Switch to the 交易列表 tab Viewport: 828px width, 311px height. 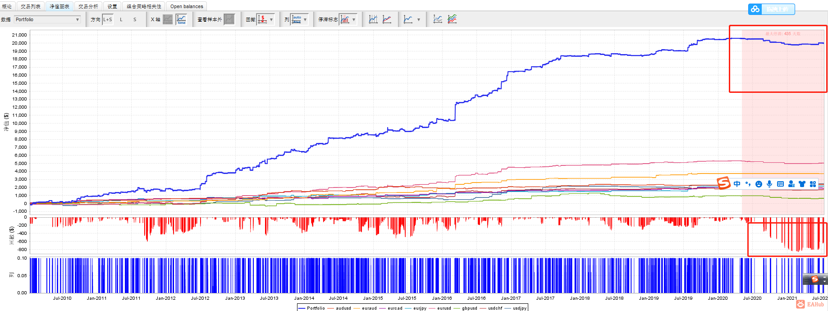(31, 6)
